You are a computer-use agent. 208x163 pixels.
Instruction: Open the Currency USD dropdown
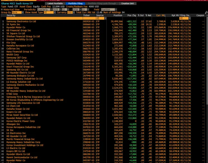pyautogui.click(x=71, y=12)
